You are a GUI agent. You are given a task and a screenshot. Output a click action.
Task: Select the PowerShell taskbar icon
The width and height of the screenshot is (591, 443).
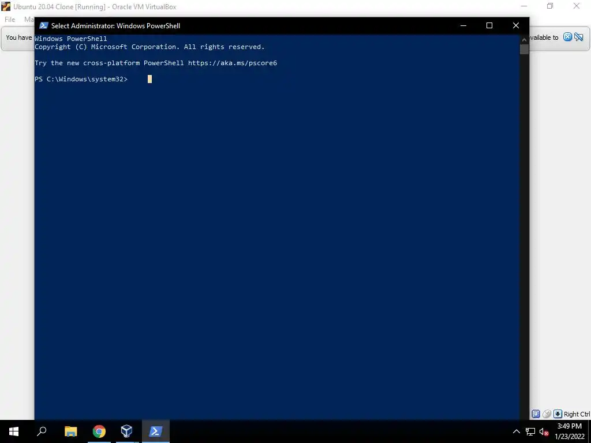(155, 431)
